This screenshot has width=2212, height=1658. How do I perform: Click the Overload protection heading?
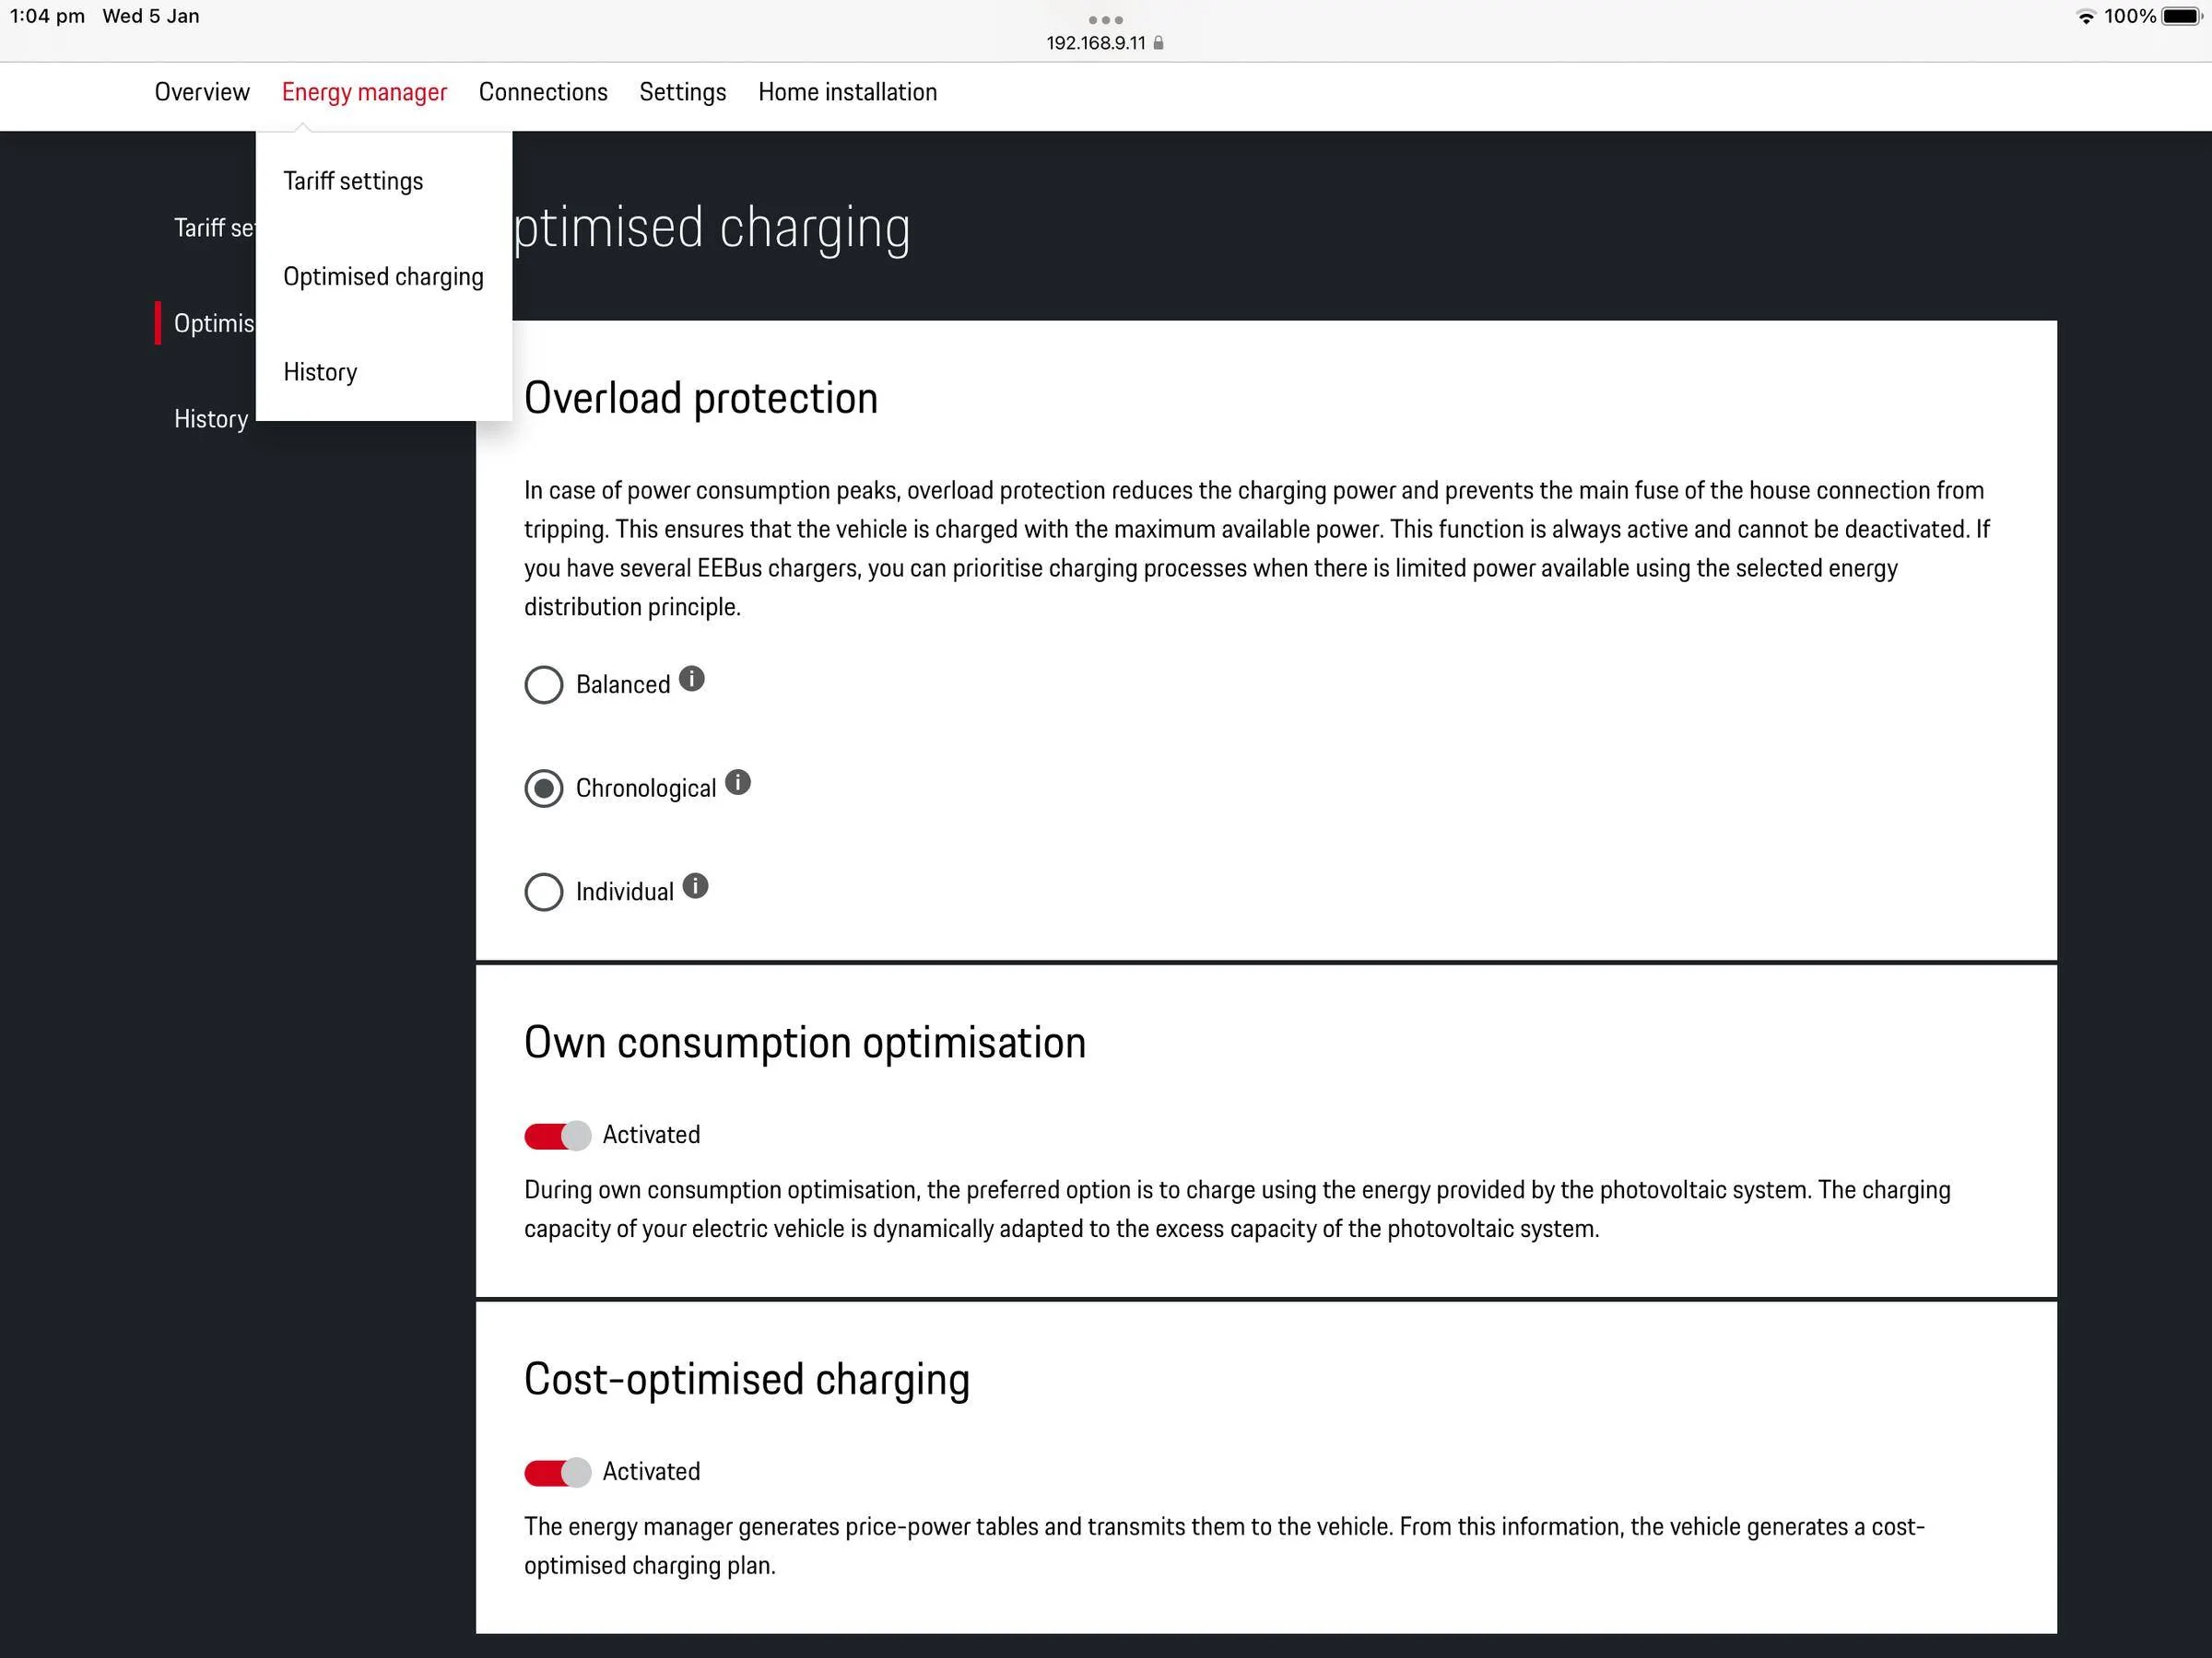(x=701, y=398)
